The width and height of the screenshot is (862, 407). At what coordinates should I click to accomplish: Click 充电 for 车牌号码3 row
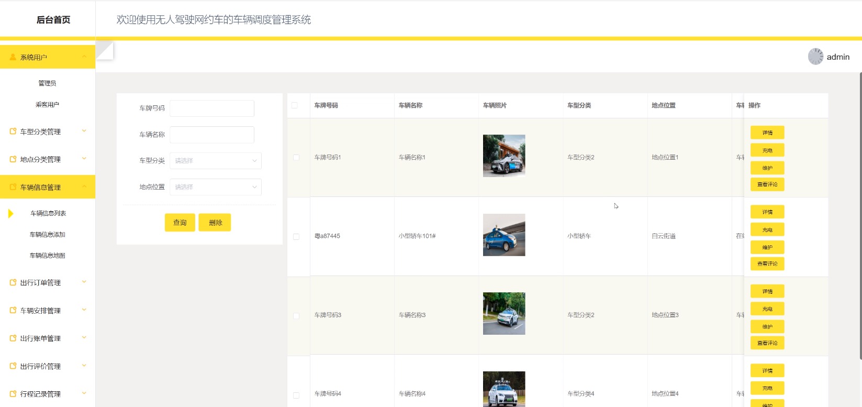767,309
